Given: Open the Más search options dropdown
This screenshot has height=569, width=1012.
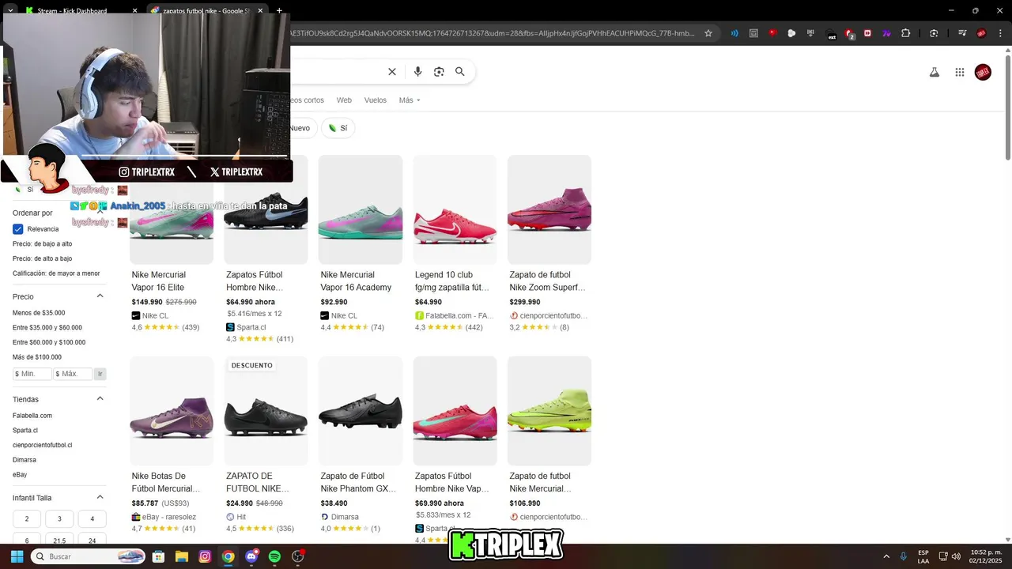Looking at the screenshot, I should pyautogui.click(x=410, y=100).
